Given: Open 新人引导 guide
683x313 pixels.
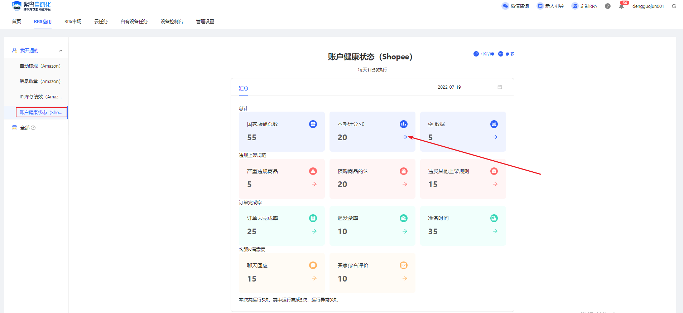Looking at the screenshot, I should [550, 6].
